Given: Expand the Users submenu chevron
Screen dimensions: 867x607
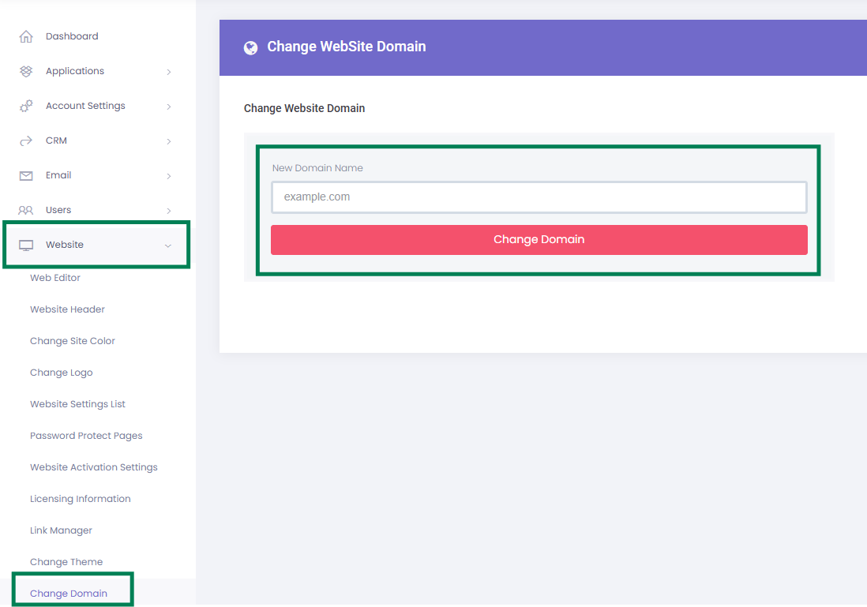Looking at the screenshot, I should [169, 211].
